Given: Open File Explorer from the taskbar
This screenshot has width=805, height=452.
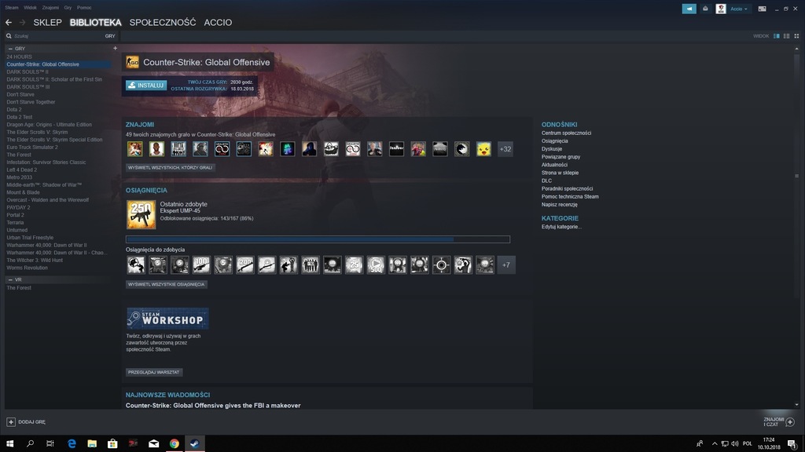Looking at the screenshot, I should [92, 444].
